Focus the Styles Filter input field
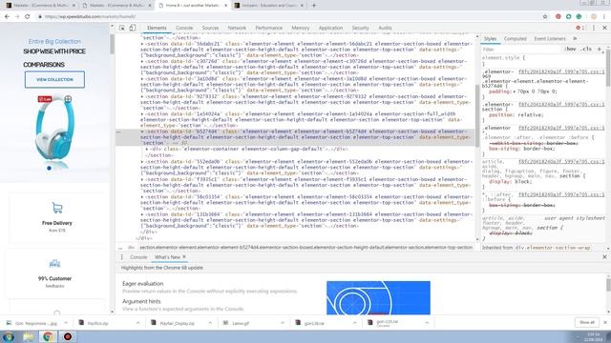Image resolution: width=611 pixels, height=343 pixels. 521,50
